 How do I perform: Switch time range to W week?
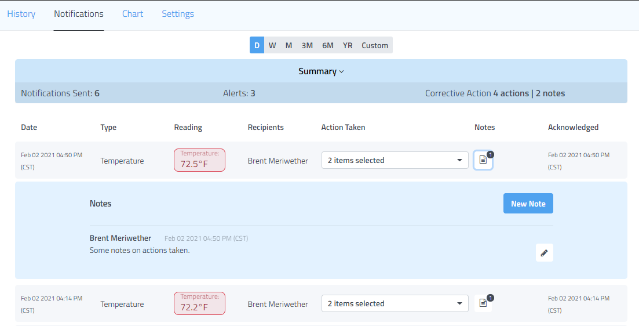[272, 45]
